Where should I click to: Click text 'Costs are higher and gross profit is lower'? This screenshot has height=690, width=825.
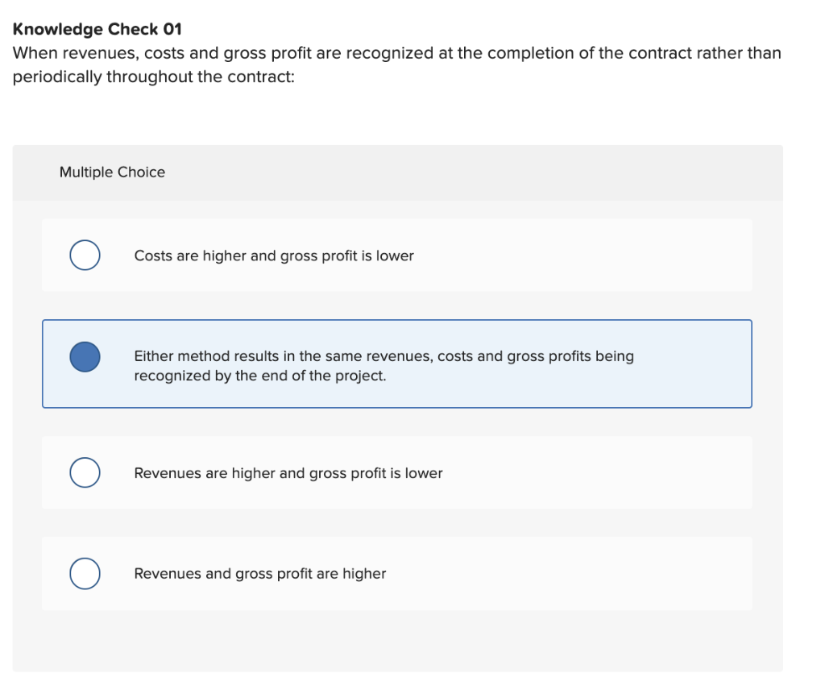274,256
